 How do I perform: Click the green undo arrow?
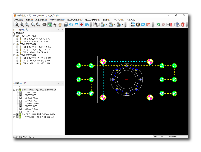pos(158,24)
